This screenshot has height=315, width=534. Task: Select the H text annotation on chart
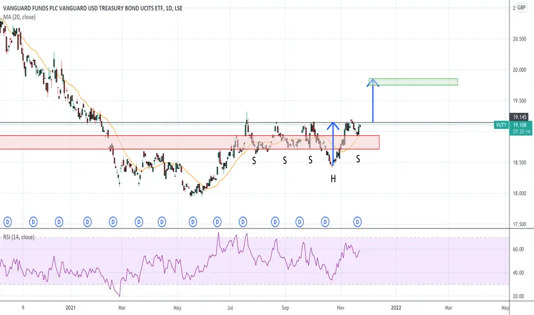point(333,179)
